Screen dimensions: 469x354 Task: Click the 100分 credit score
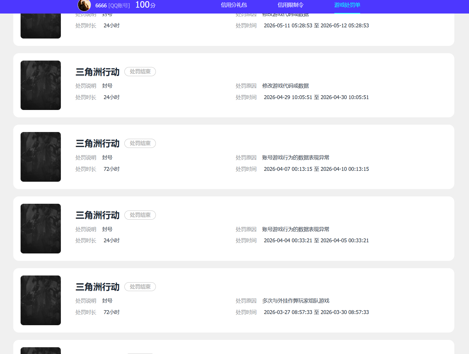click(x=145, y=5)
